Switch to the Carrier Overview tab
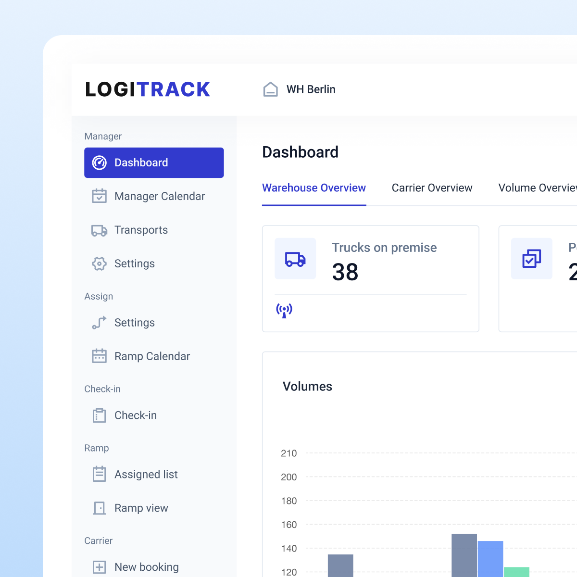The image size is (577, 577). [432, 188]
